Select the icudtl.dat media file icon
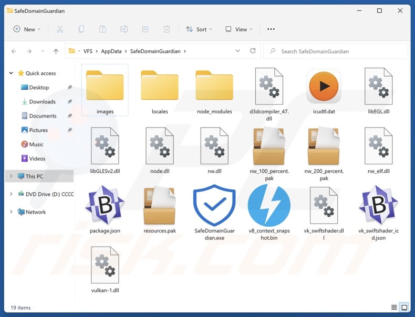 coord(324,85)
